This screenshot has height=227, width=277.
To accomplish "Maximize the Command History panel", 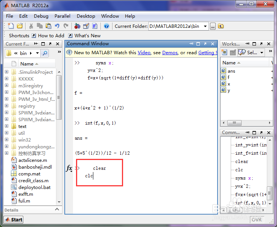I will 254,133.
